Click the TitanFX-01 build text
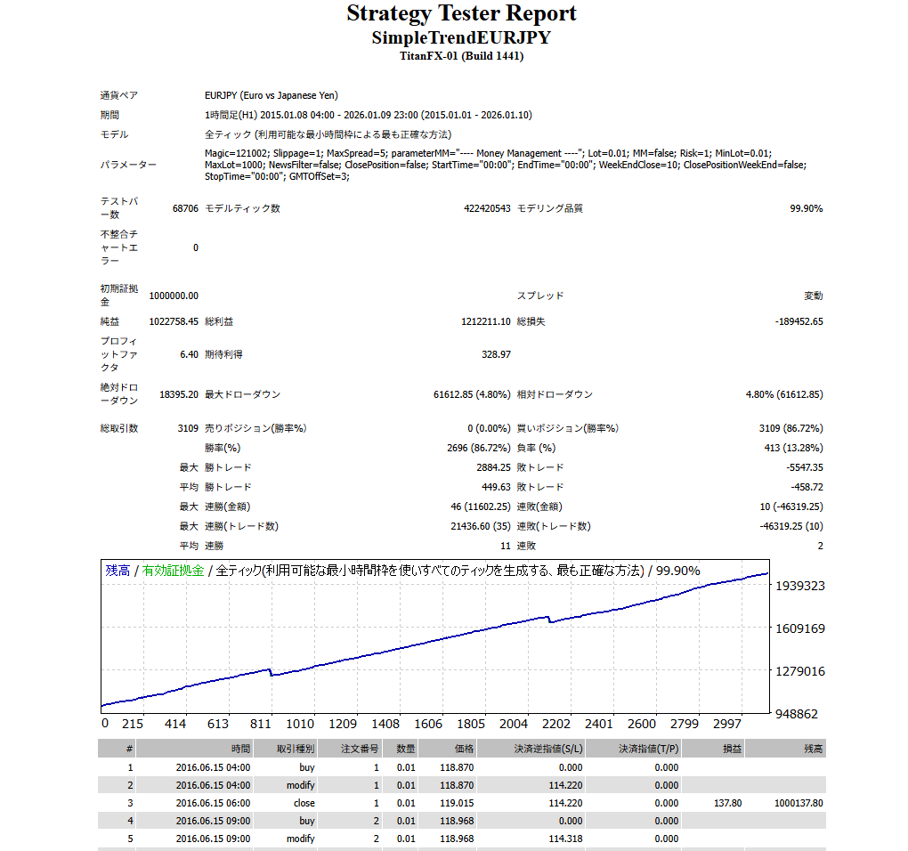The height and width of the screenshot is (851, 908). pos(461,56)
